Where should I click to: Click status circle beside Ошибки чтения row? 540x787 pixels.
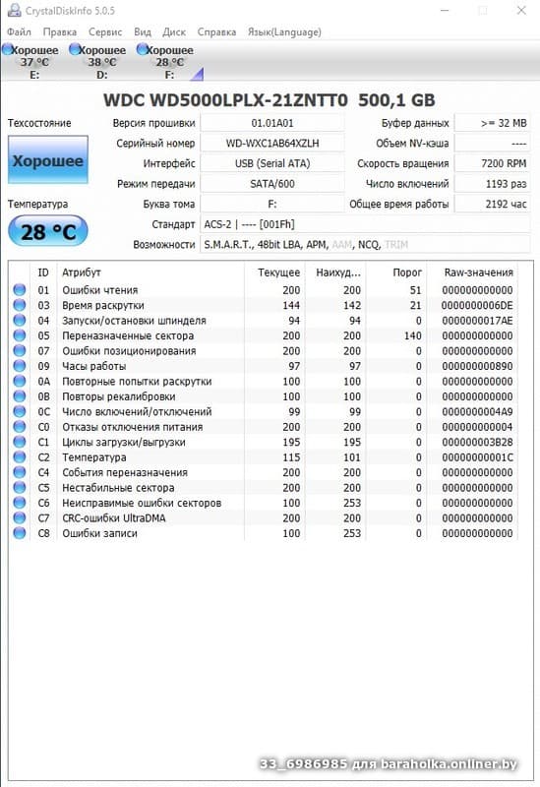(x=19, y=289)
